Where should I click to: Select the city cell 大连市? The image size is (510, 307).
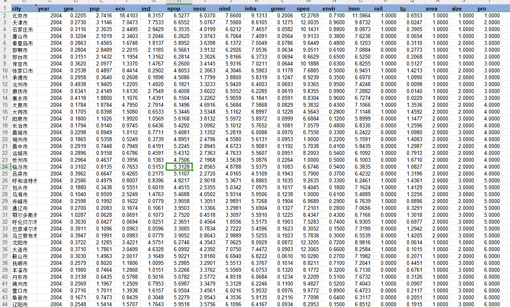pyautogui.click(x=23, y=249)
